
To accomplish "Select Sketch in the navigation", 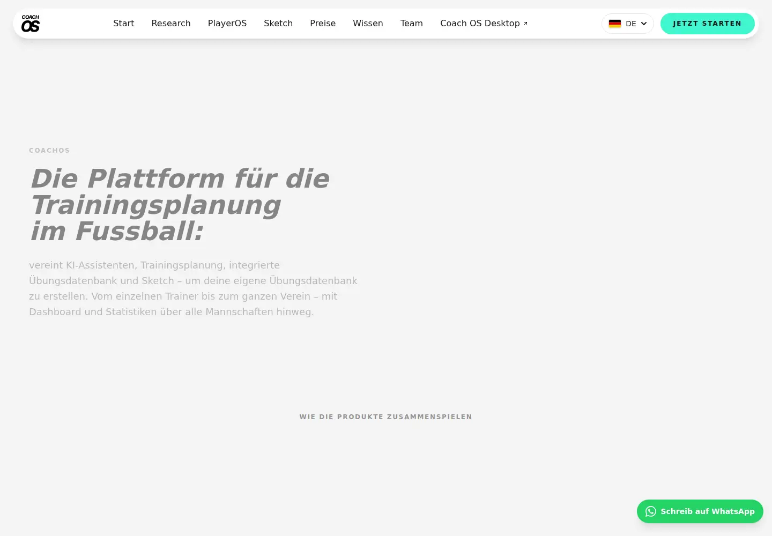I will (278, 24).
